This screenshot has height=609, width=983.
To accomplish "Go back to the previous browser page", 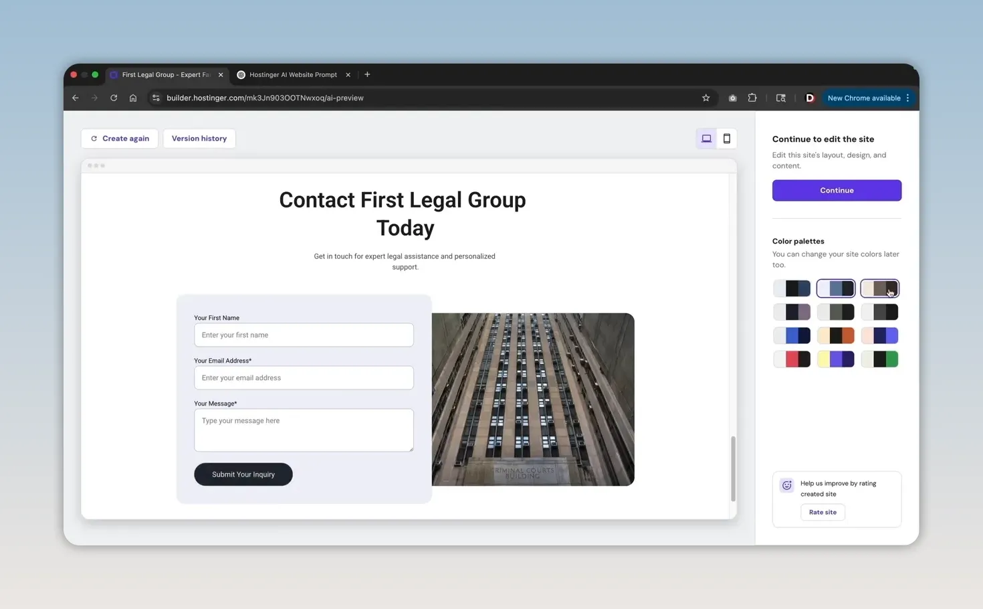I will 76,98.
